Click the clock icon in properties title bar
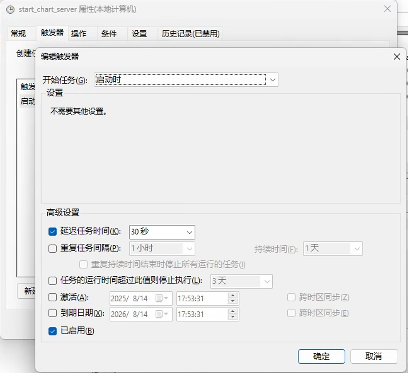The height and width of the screenshot is (373, 408). click(x=10, y=10)
